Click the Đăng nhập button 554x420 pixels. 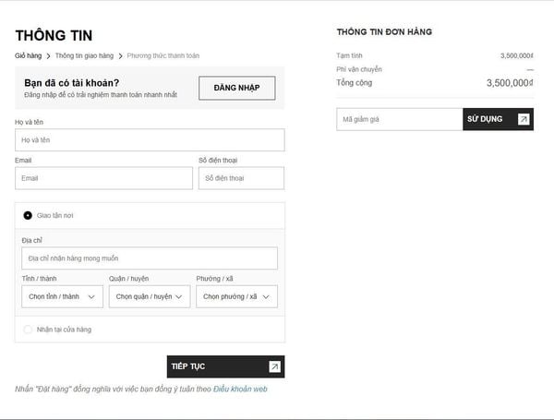click(237, 88)
